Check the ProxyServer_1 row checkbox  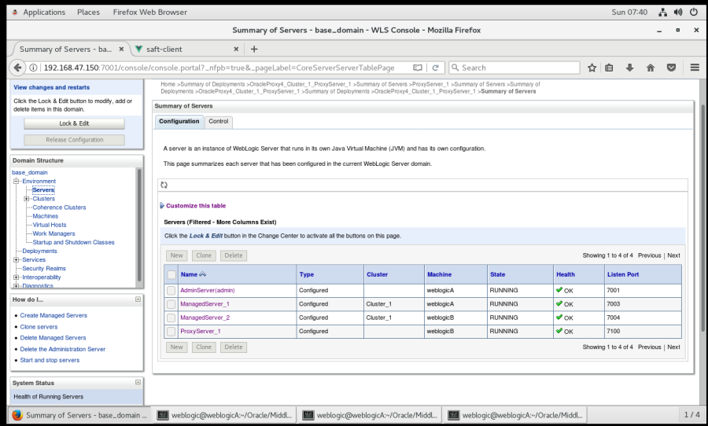tap(171, 331)
